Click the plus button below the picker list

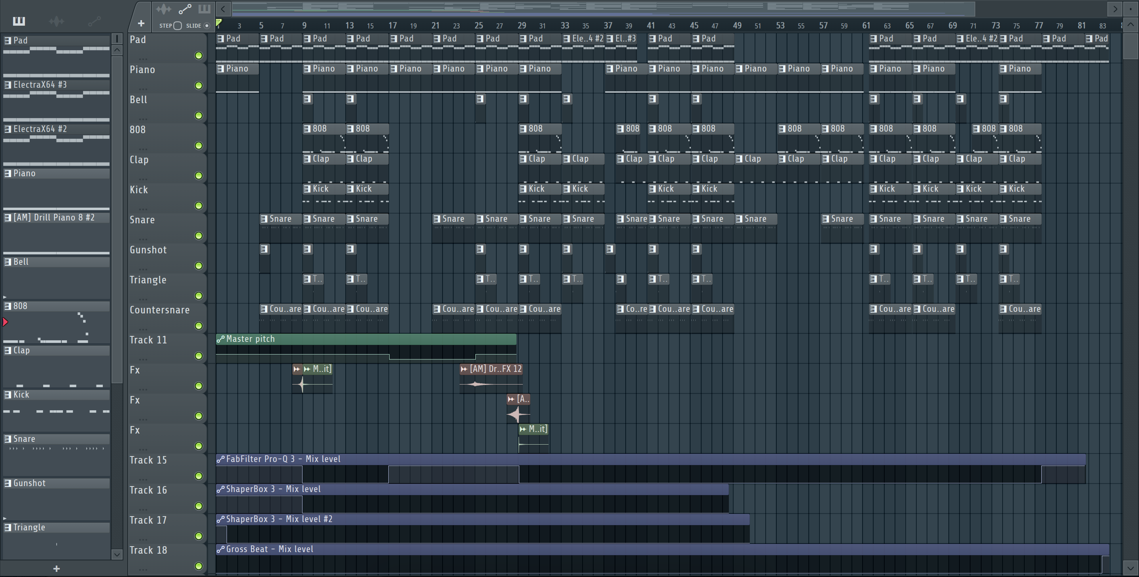(x=56, y=569)
